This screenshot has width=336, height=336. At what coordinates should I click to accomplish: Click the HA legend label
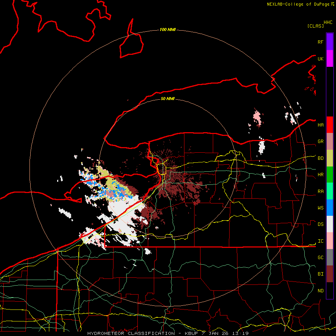pyautogui.click(x=320, y=125)
